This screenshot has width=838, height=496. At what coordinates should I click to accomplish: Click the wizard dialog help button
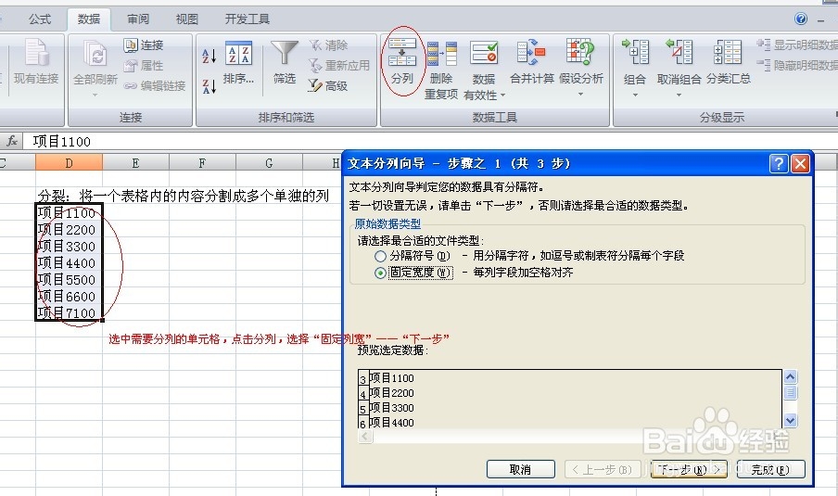coord(780,163)
